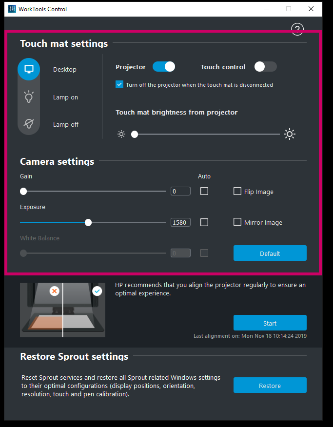Check the Flip Image checkbox

pyautogui.click(x=237, y=192)
